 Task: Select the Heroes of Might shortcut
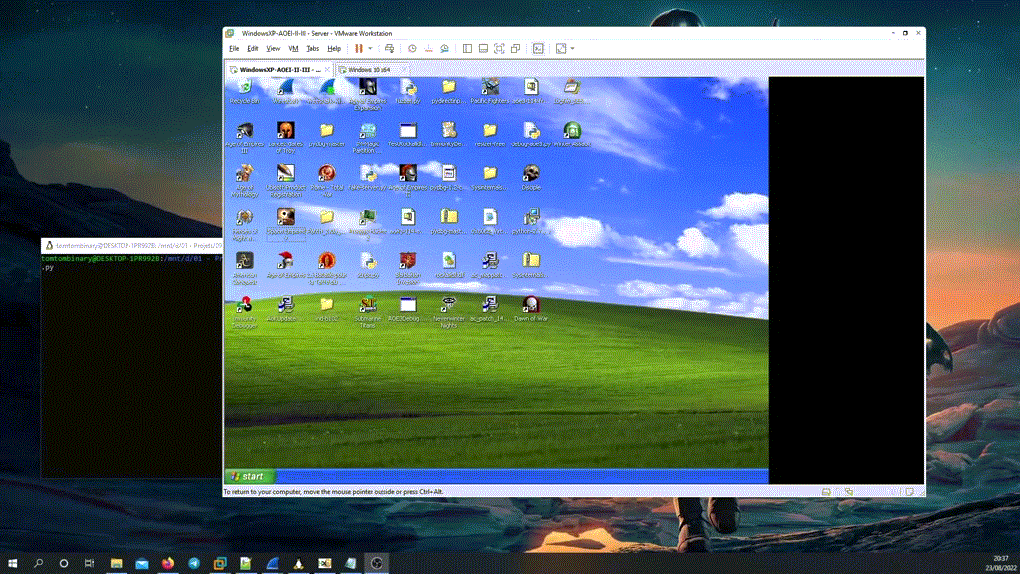click(245, 225)
